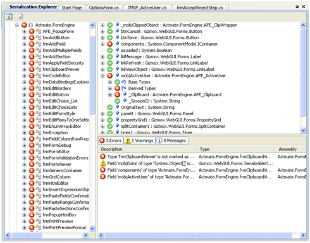Click the error icon beside frmHtmlEditor
The height and width of the screenshot is (243, 310).
pyautogui.click(x=32, y=184)
